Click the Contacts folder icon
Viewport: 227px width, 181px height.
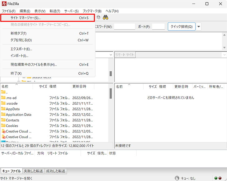[x=3, y=120]
